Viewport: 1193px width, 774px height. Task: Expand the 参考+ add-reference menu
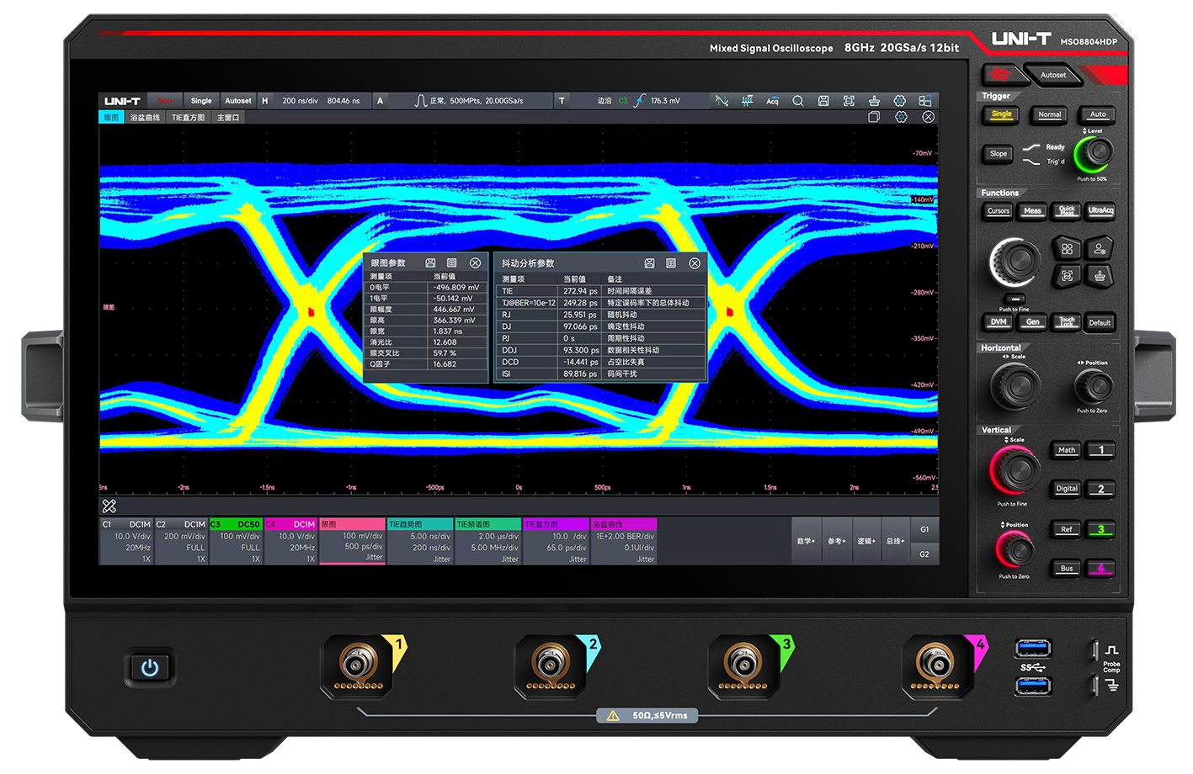(x=836, y=541)
